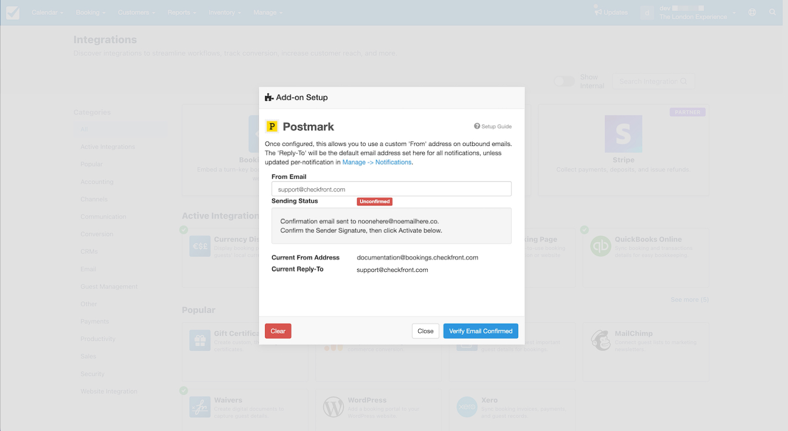Open the Calendar menu
The width and height of the screenshot is (788, 431).
(47, 12)
